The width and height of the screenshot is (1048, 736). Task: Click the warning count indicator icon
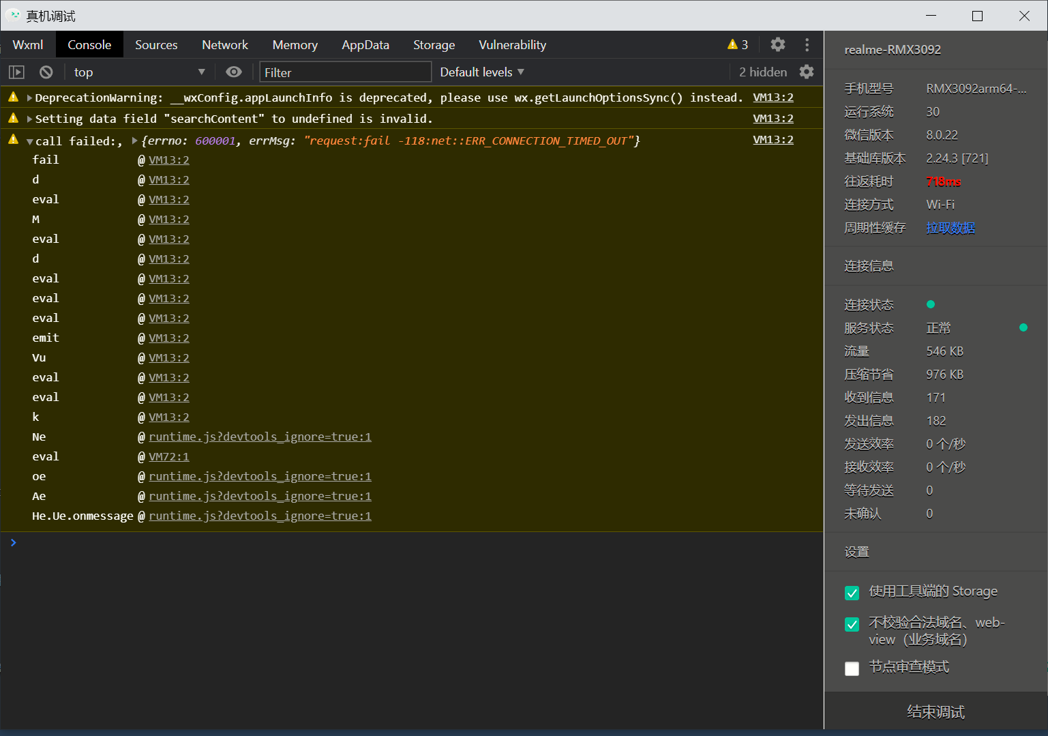click(733, 45)
